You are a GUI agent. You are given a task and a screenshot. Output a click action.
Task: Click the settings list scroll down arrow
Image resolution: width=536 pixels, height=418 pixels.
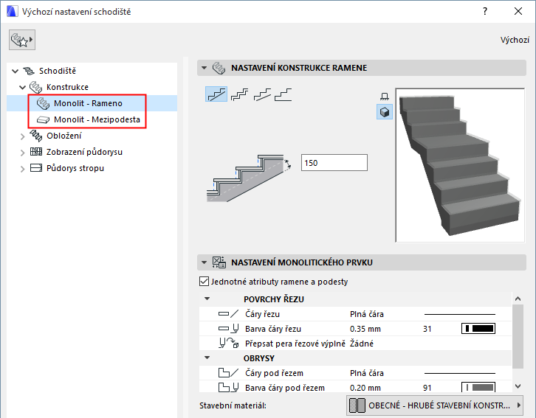[518, 386]
